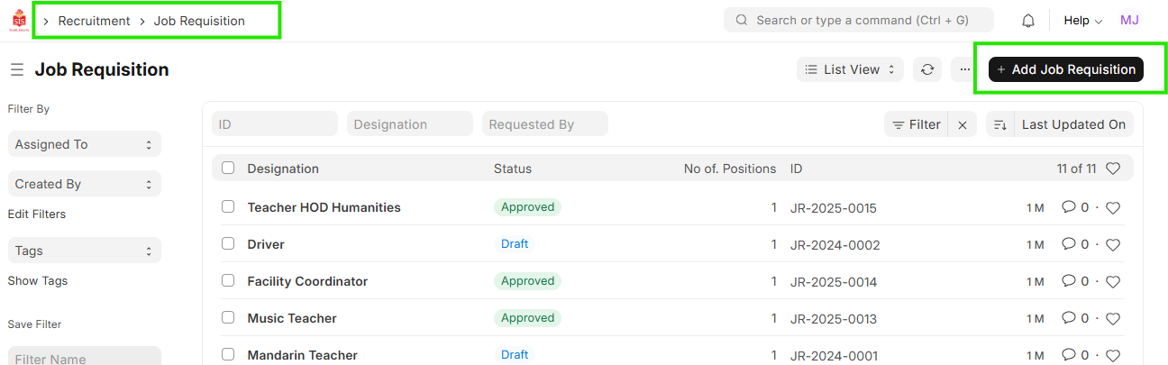Click the Designation filter field
This screenshot has width=1168, height=365.
tap(409, 124)
